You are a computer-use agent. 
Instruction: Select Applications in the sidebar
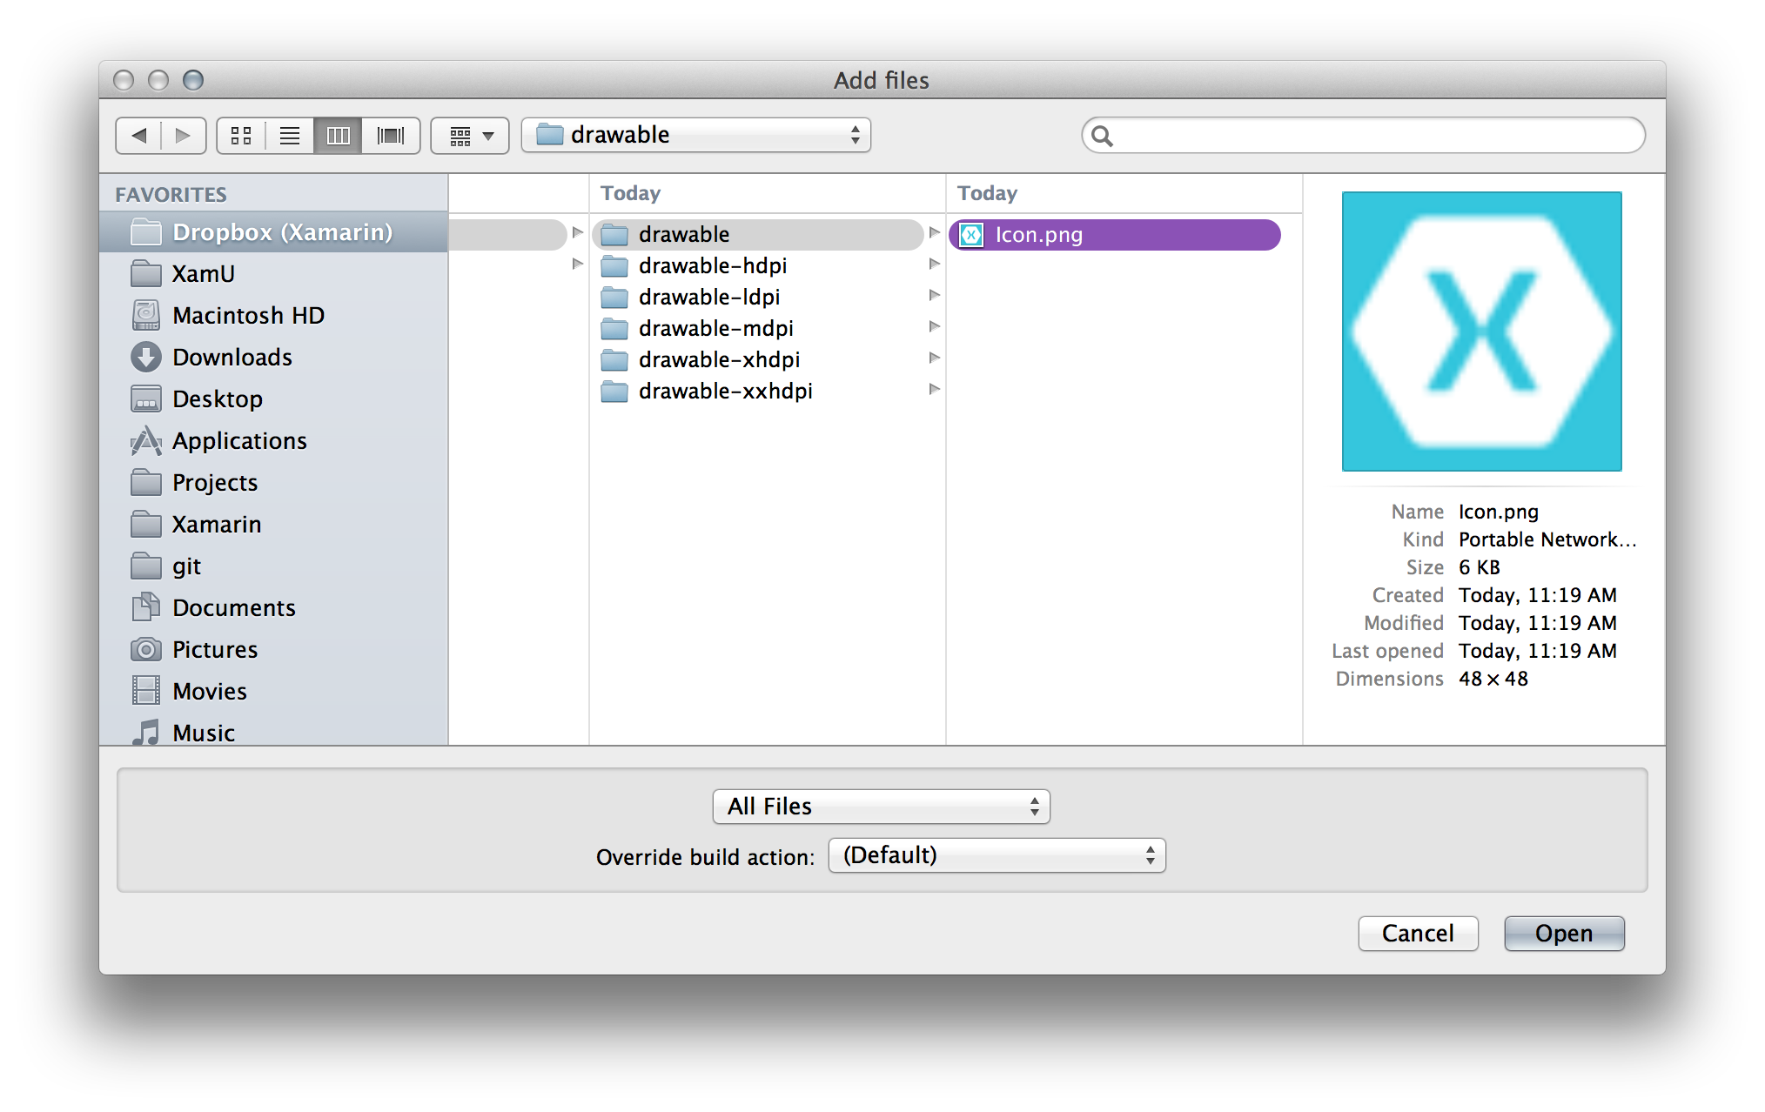tap(239, 440)
